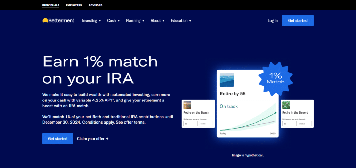Click the Today label on the chart
356x168 pixels.
pyautogui.click(x=223, y=134)
